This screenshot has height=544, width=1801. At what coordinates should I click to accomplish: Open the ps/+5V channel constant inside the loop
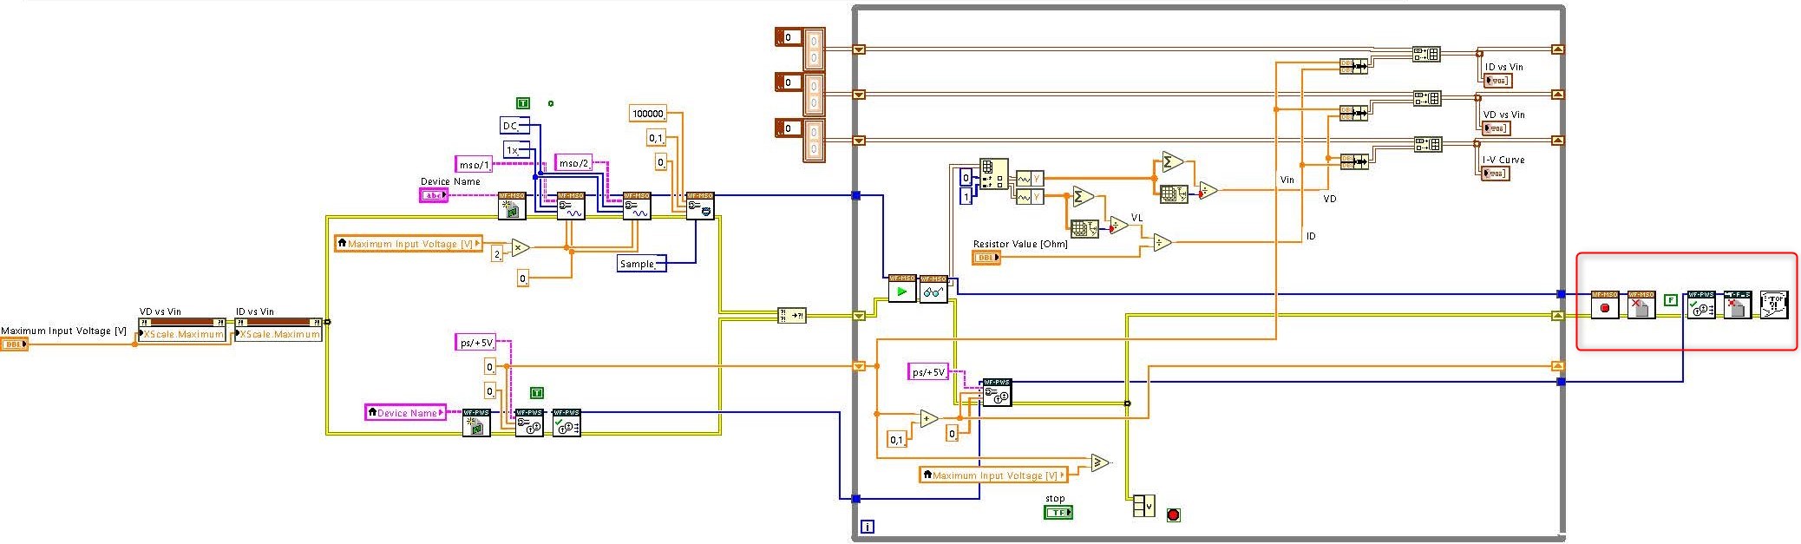[928, 371]
